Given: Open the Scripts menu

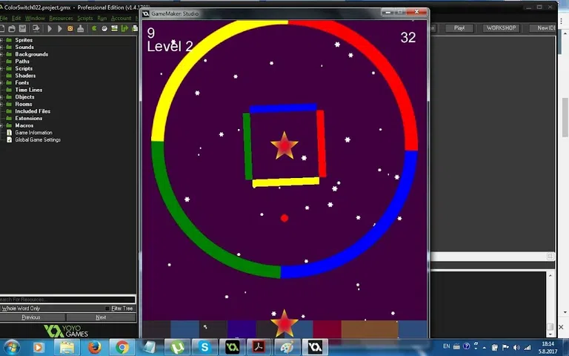Looking at the screenshot, I should pos(85,18).
